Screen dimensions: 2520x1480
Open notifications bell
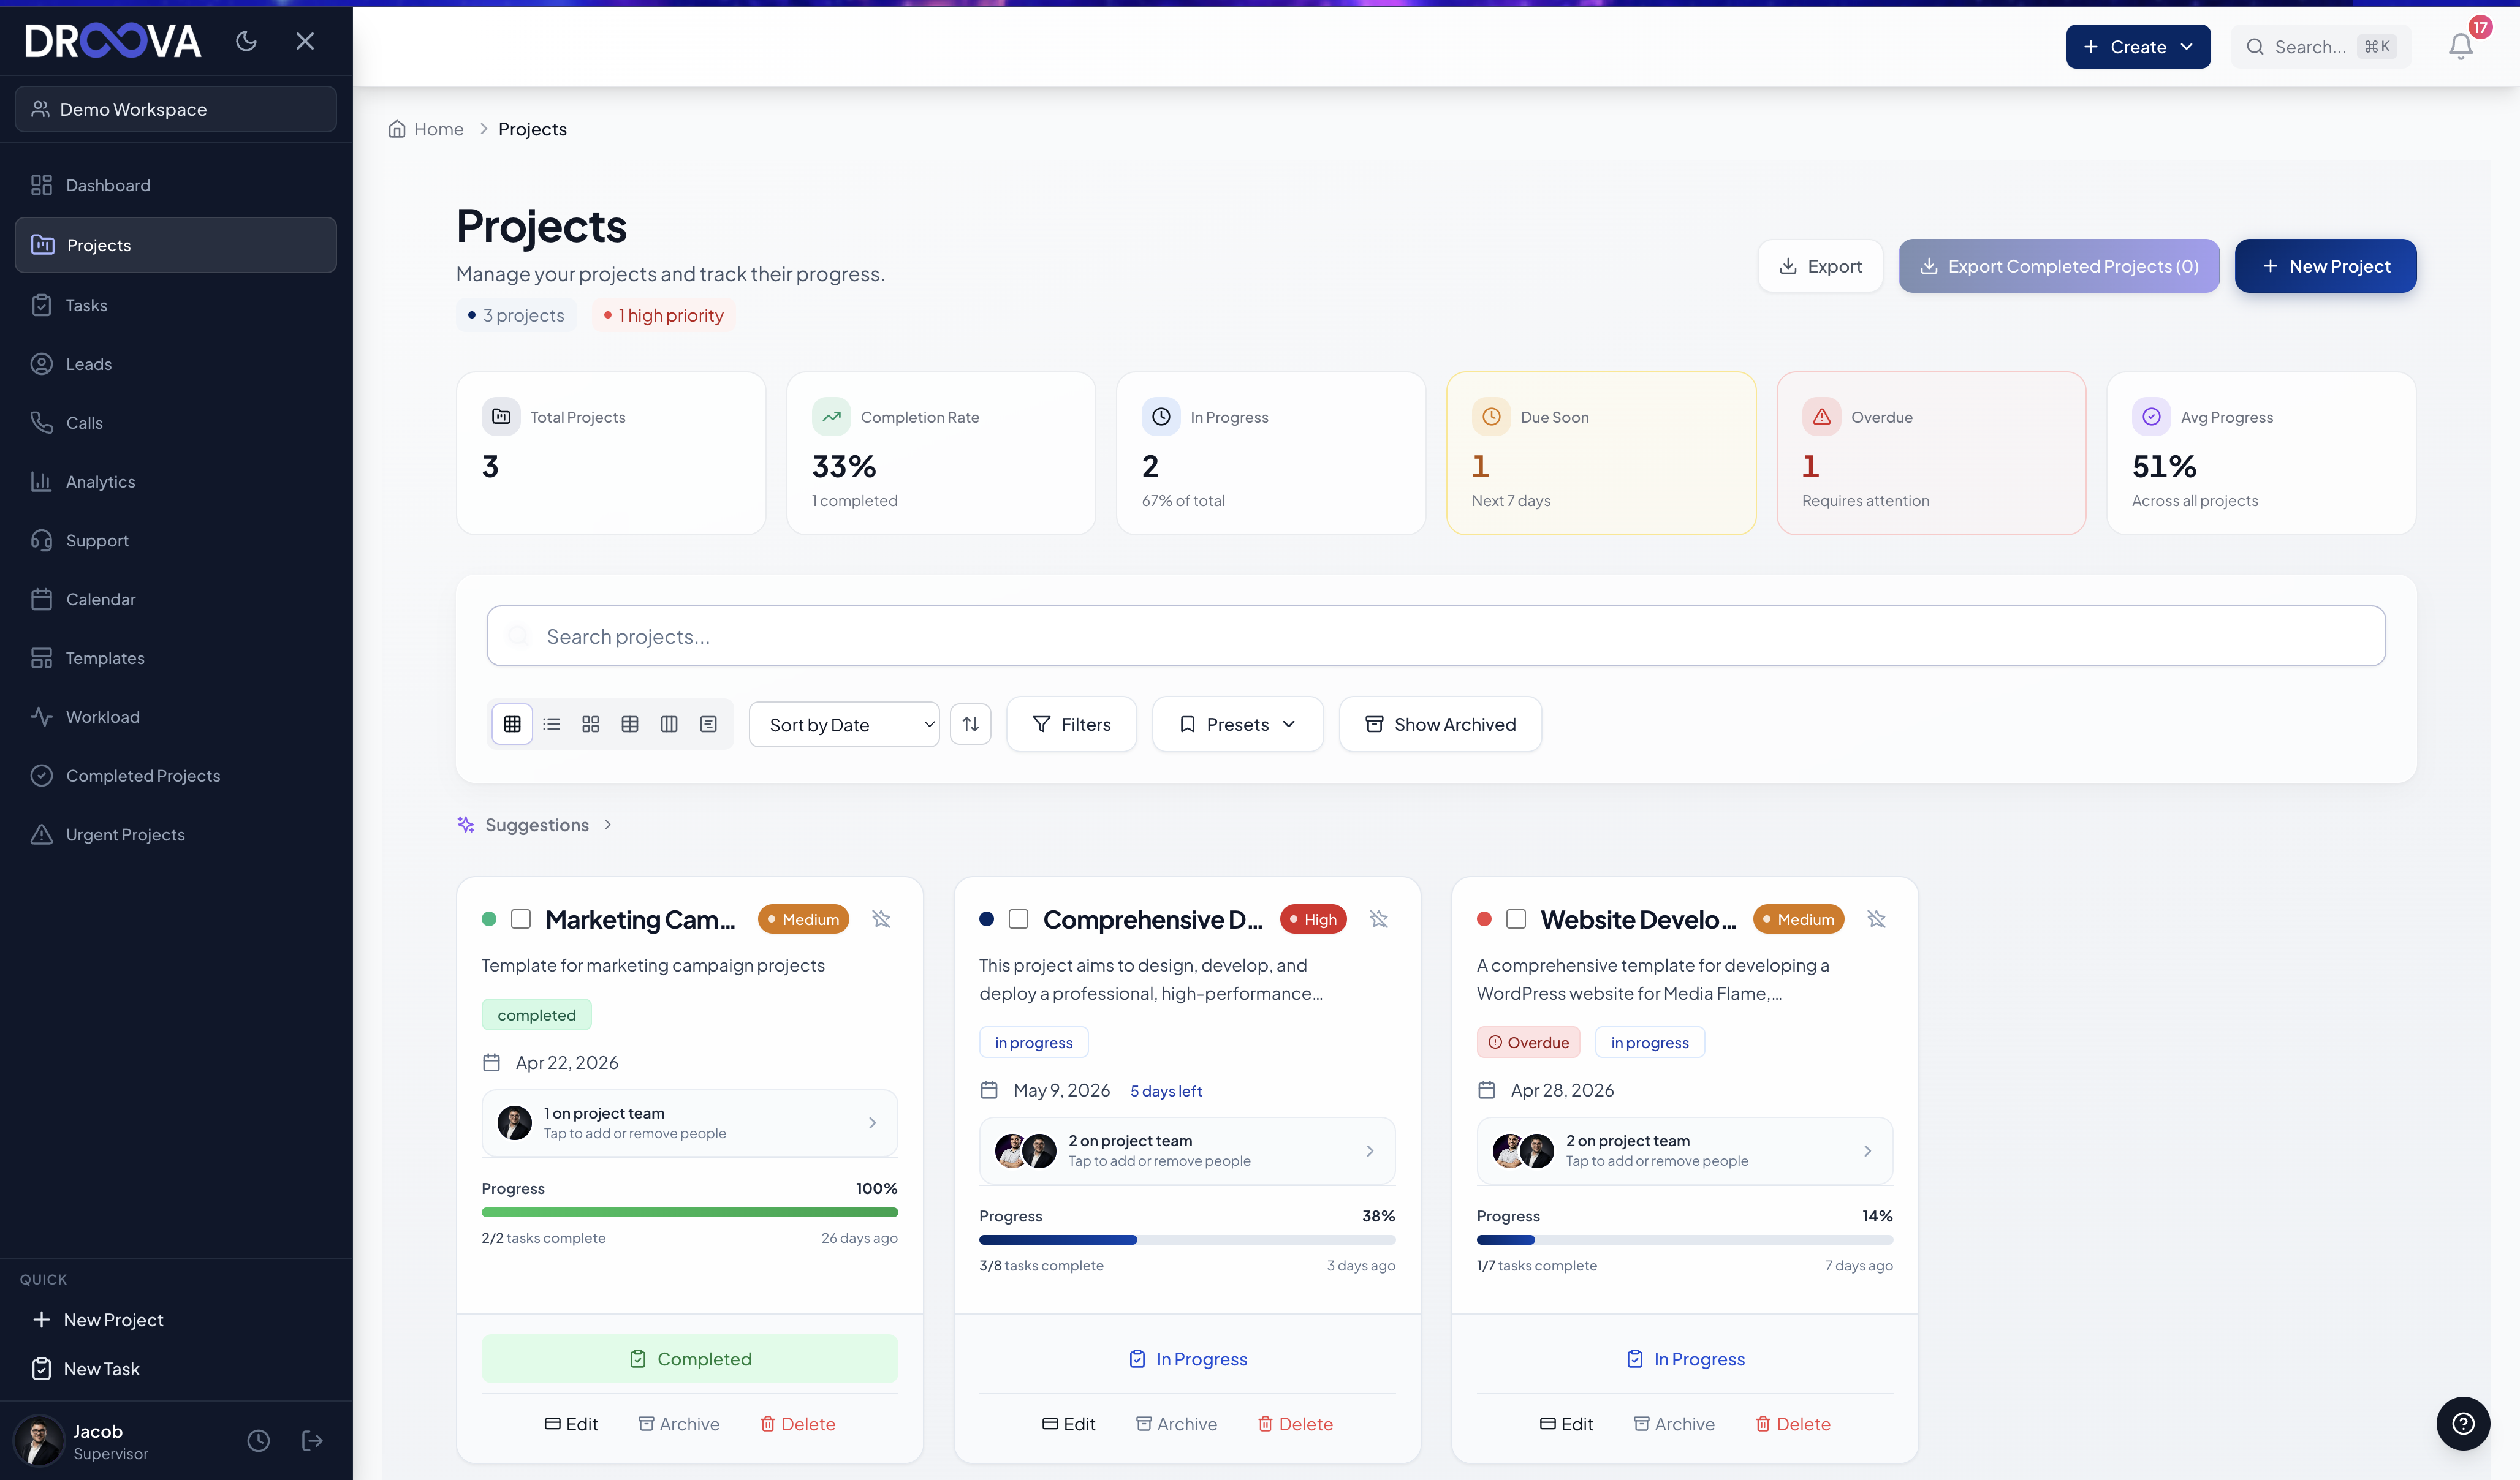coord(2461,46)
